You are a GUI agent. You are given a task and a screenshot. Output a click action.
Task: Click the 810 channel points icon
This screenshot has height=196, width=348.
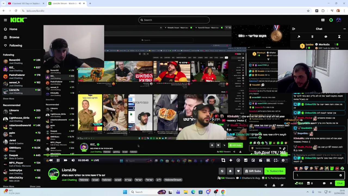click(x=299, y=183)
